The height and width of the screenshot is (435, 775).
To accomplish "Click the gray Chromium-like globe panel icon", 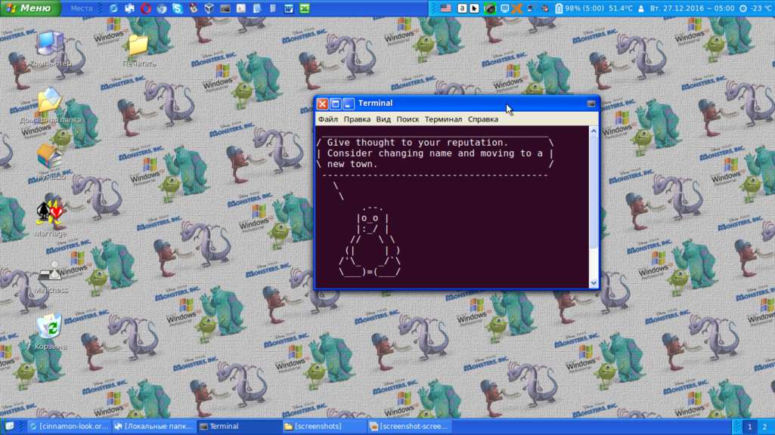I will (162, 8).
